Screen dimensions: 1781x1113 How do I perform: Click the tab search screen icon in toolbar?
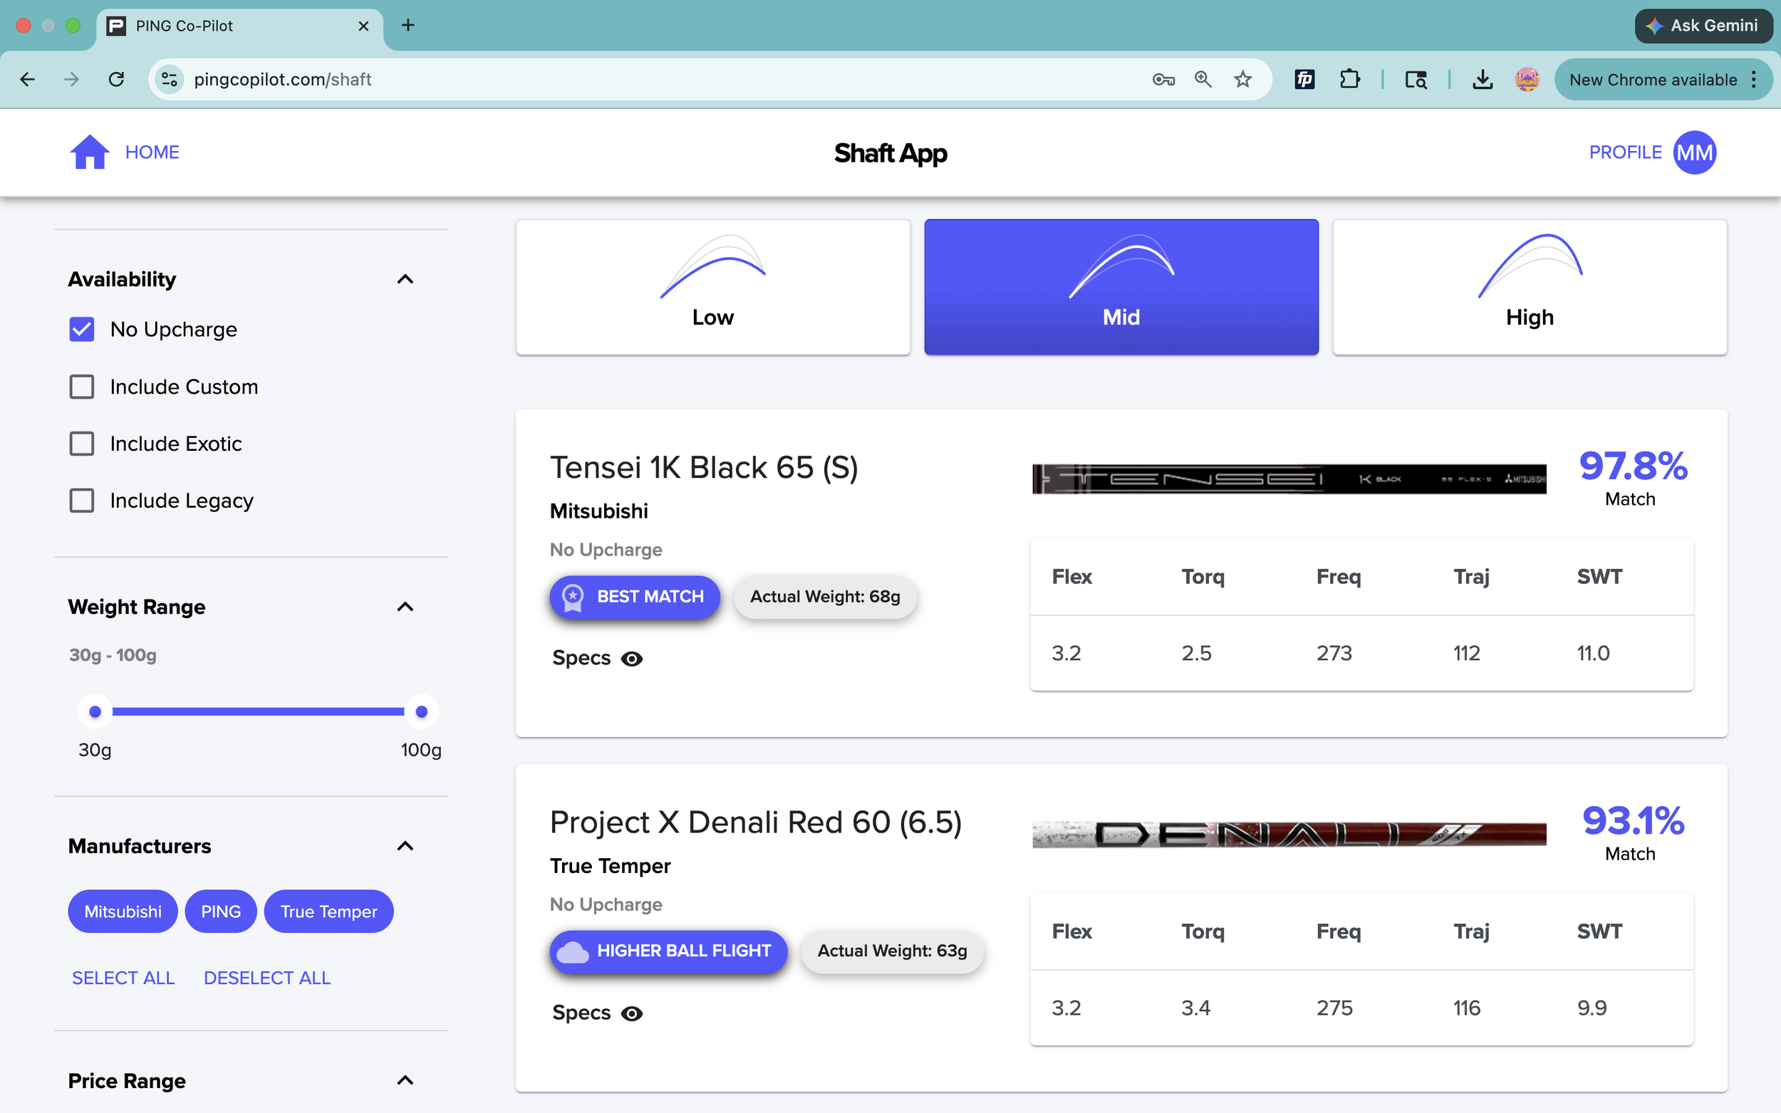point(1416,80)
